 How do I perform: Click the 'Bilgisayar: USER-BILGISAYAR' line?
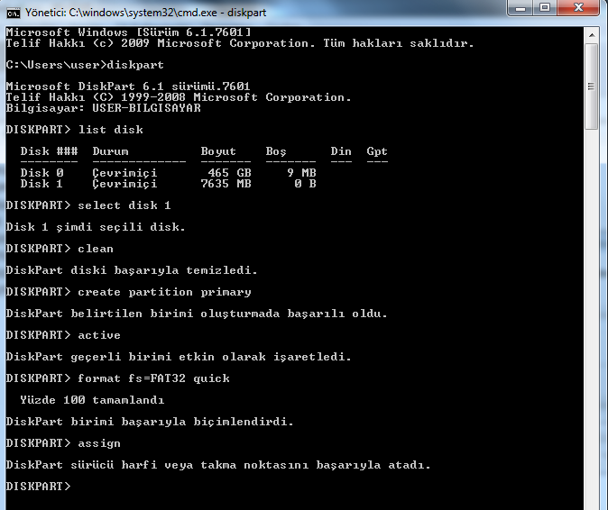(104, 108)
